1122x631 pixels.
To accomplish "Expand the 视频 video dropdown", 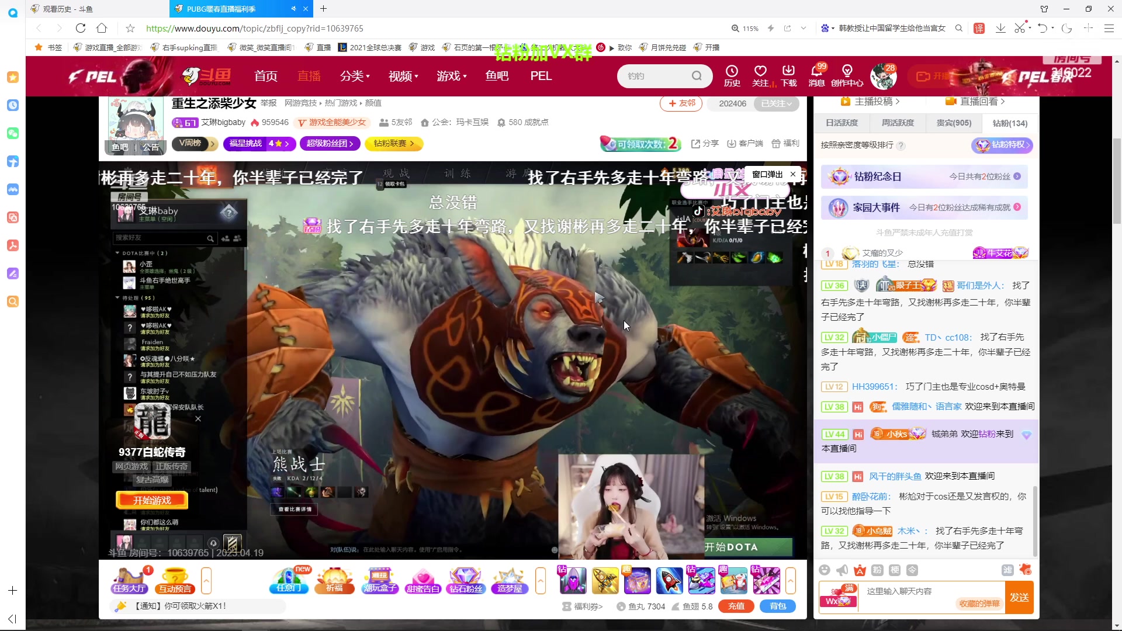I will pos(403,76).
